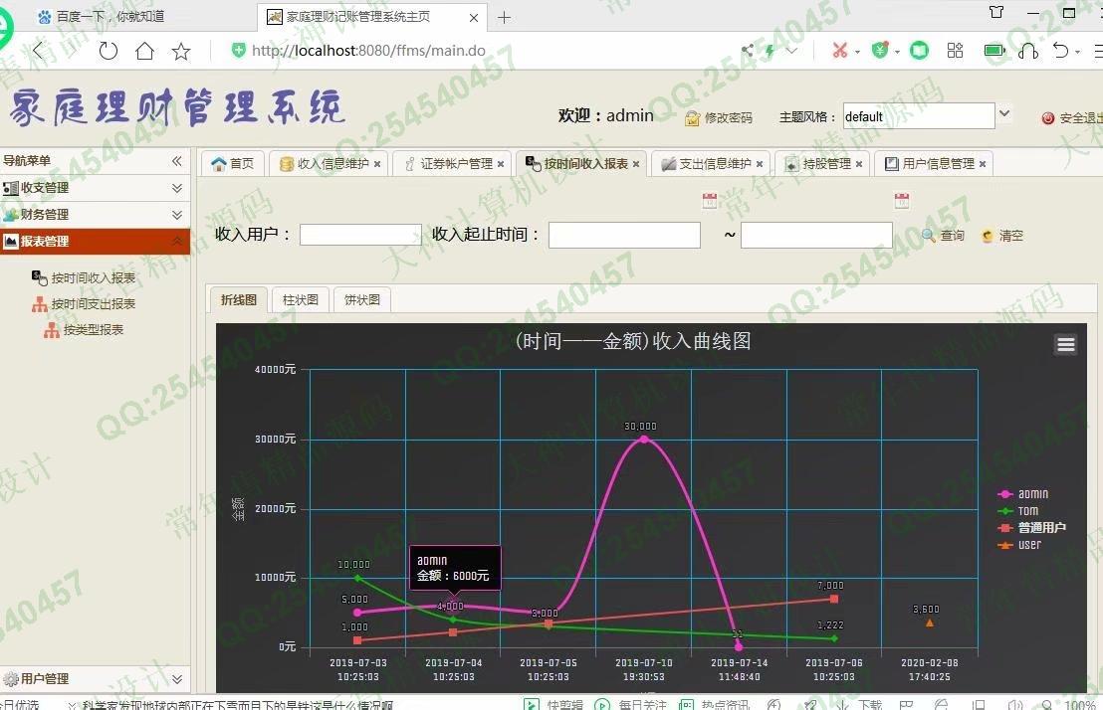Image resolution: width=1103 pixels, height=710 pixels.
Task: Click the Tom 10,000 data point
Action: [x=357, y=578]
